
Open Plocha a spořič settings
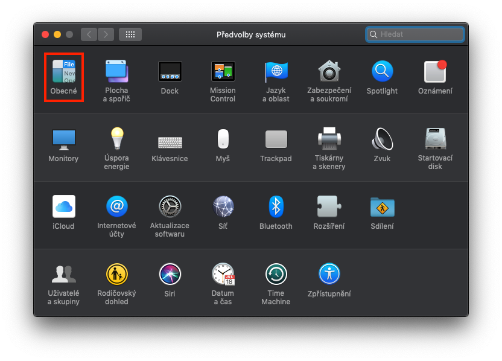(116, 72)
